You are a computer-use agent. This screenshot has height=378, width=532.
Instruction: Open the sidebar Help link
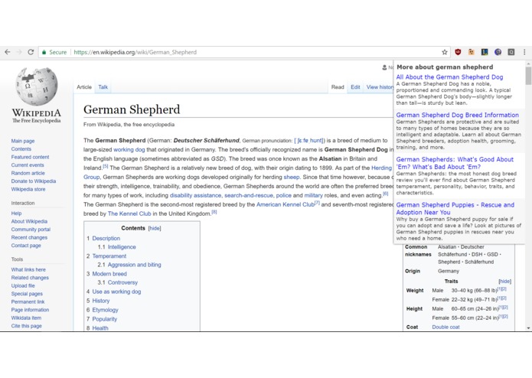pos(16,213)
